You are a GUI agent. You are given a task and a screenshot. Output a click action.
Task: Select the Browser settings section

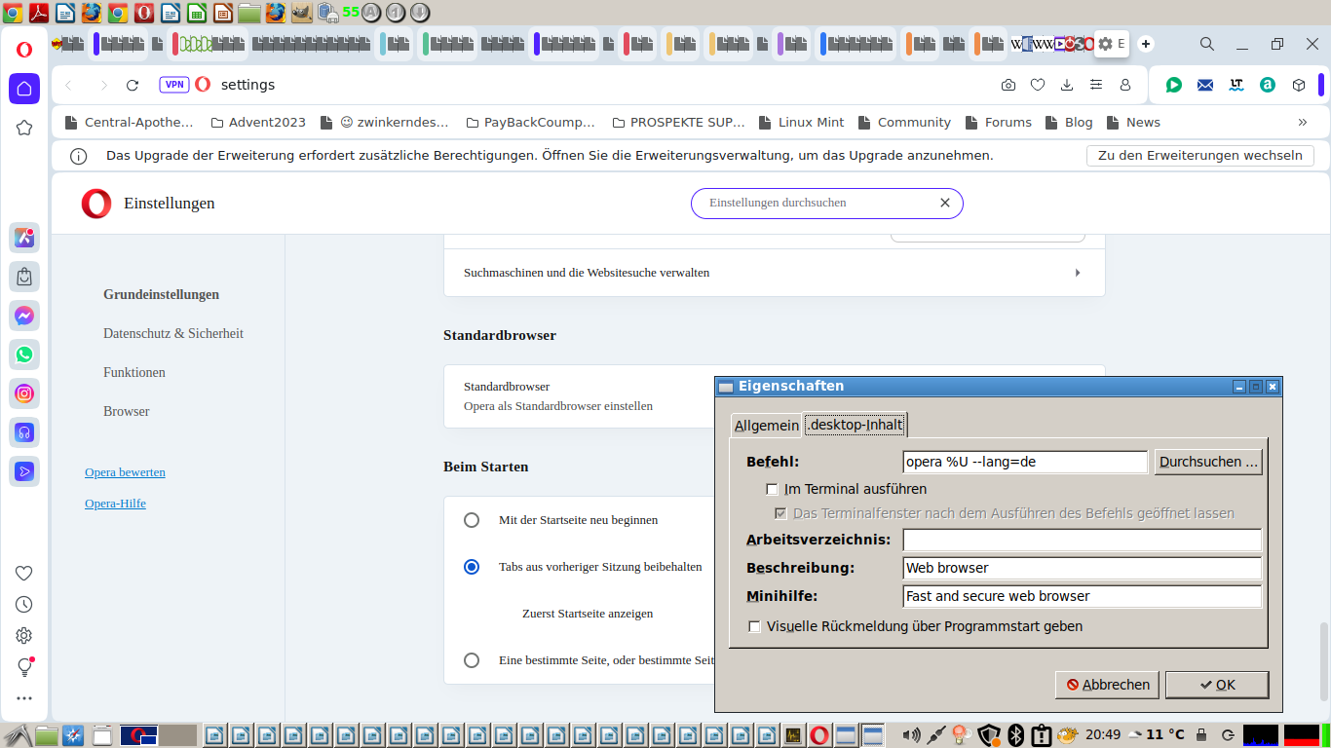pyautogui.click(x=127, y=411)
